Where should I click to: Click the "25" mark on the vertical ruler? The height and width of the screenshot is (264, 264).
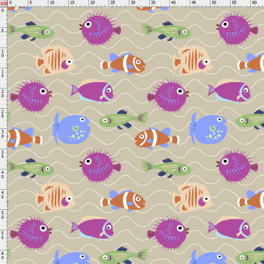(3, 114)
